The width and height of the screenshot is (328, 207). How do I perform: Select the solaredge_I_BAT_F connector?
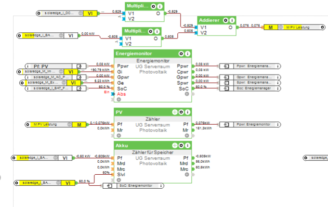click(x=55, y=89)
